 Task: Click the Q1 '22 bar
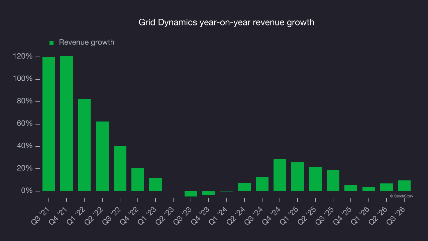(x=84, y=145)
